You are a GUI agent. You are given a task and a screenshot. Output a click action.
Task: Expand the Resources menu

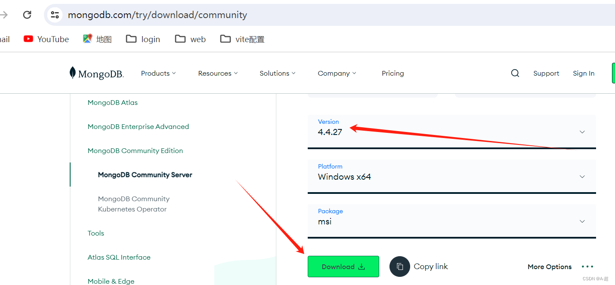coord(218,74)
